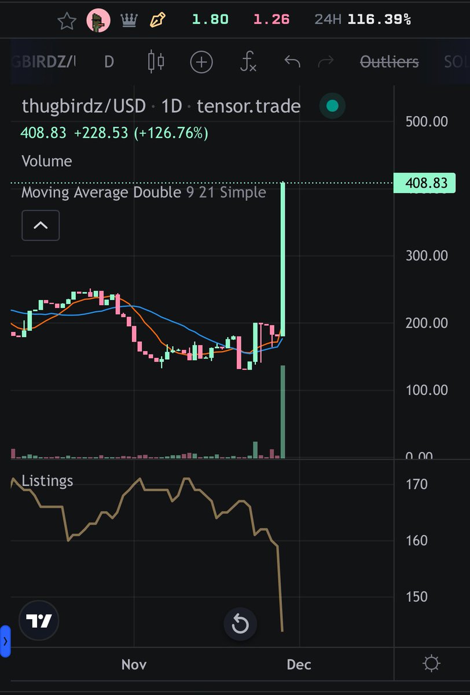
Task: Click the 300.00 price axis label
Action: pos(427,255)
